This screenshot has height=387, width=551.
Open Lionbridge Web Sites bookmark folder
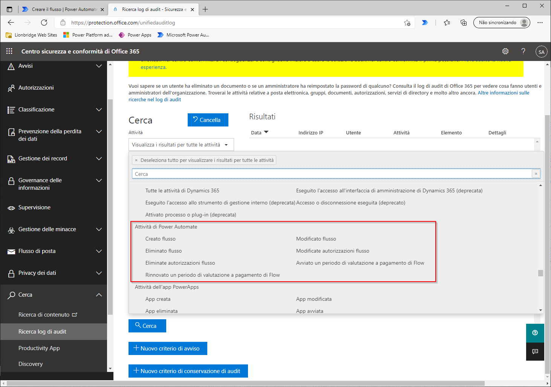tap(32, 35)
